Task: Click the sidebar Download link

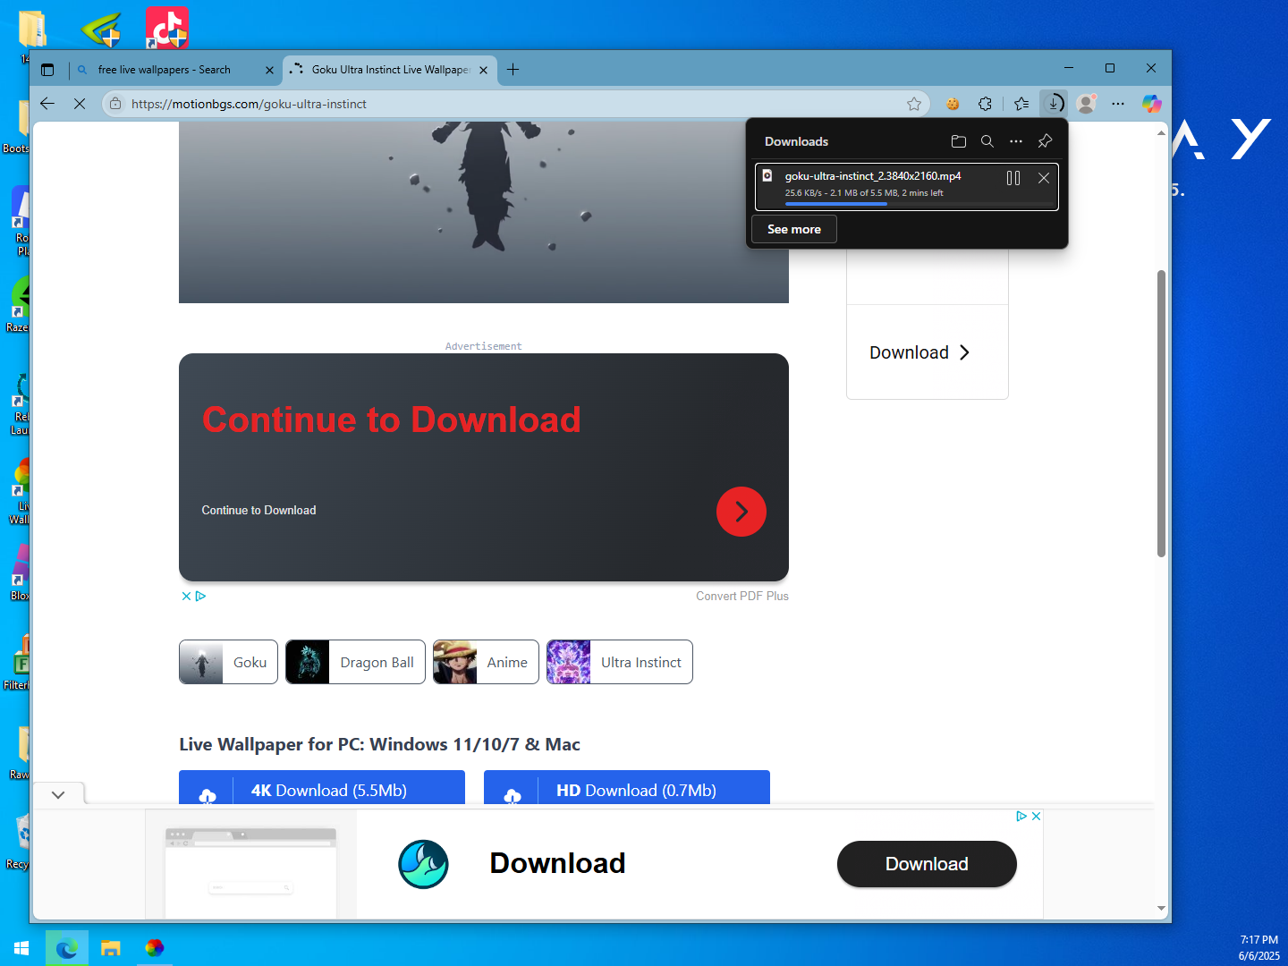Action: click(919, 352)
